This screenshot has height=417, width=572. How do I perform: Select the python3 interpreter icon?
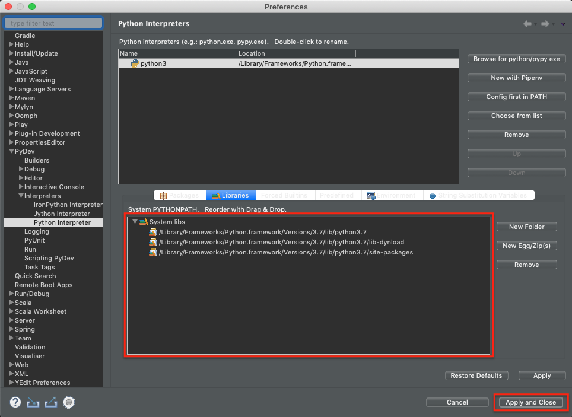(x=135, y=63)
